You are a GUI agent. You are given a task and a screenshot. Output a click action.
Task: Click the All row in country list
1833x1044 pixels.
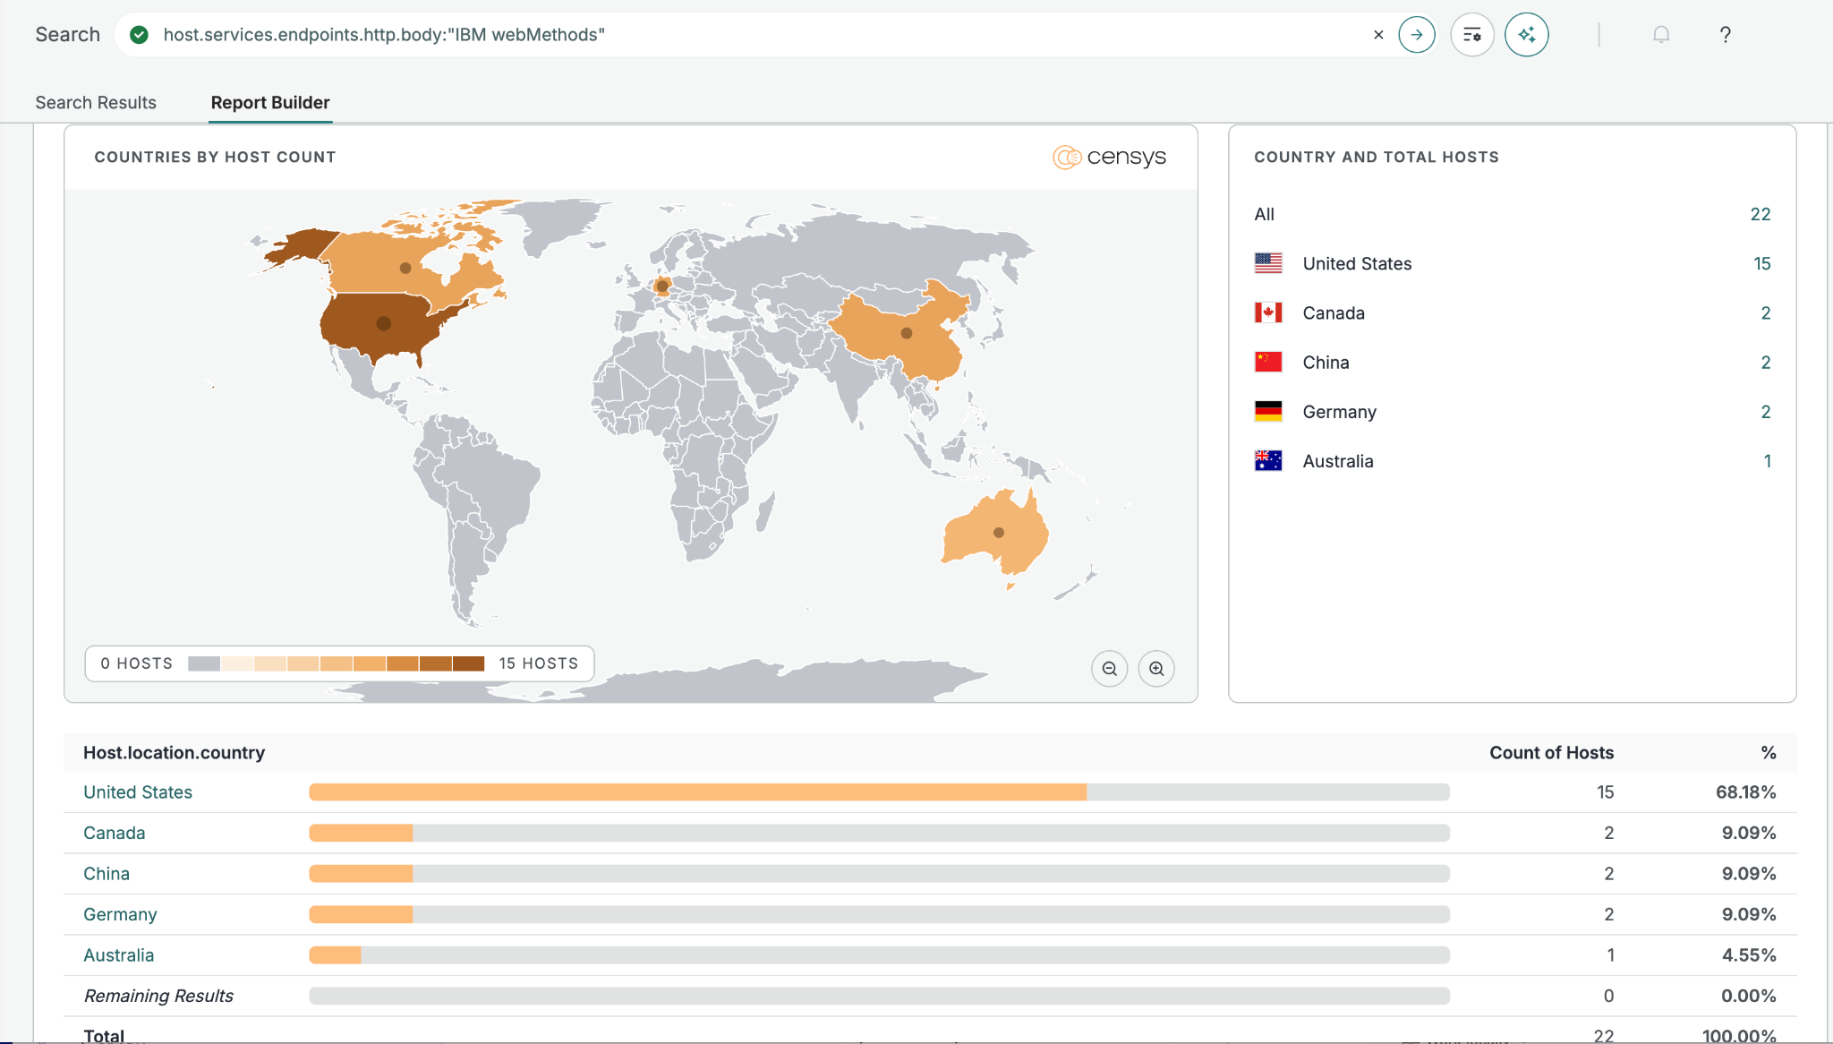pos(1512,214)
